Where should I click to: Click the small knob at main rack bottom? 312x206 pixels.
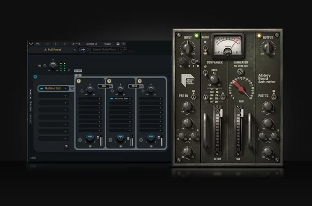pyautogui.click(x=66, y=147)
